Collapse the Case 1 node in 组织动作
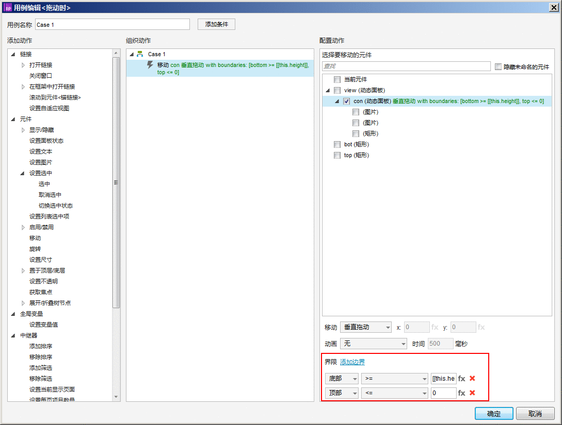 pyautogui.click(x=132, y=55)
